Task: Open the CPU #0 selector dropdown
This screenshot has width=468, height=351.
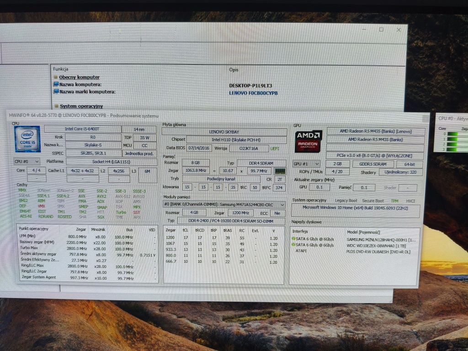Action: pyautogui.click(x=27, y=161)
